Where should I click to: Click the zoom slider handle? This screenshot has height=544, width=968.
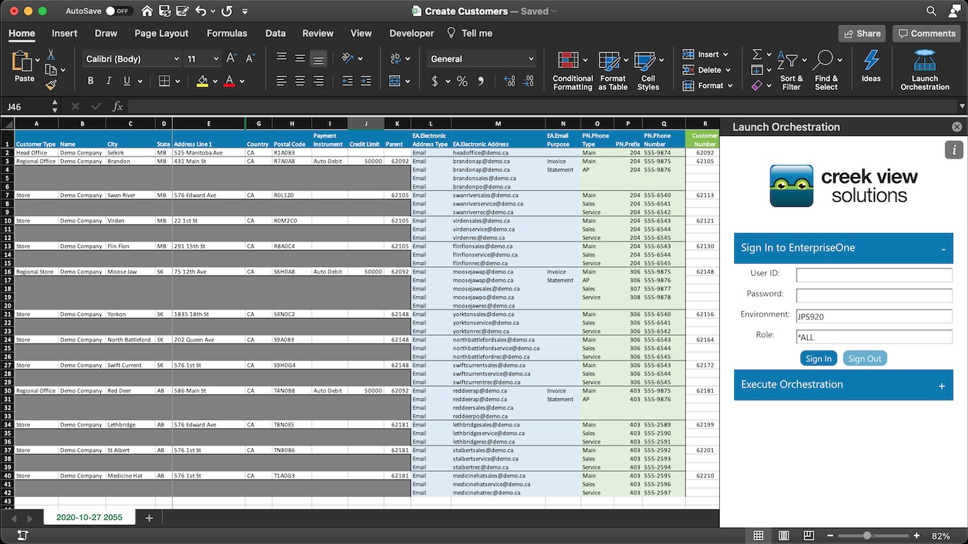(867, 535)
